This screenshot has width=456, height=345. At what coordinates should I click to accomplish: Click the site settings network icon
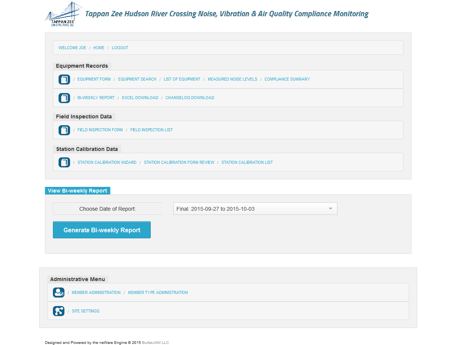(x=59, y=311)
